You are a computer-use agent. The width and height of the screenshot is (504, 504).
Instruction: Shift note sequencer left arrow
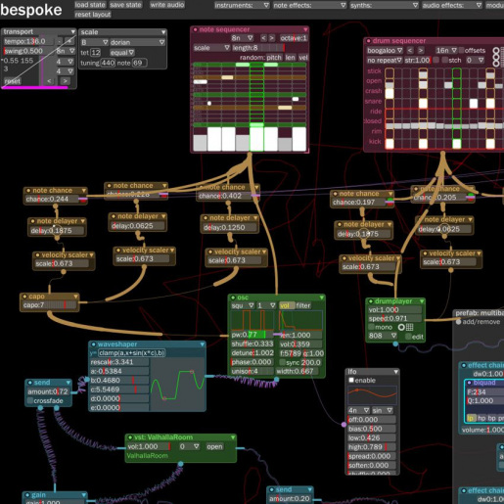[263, 38]
